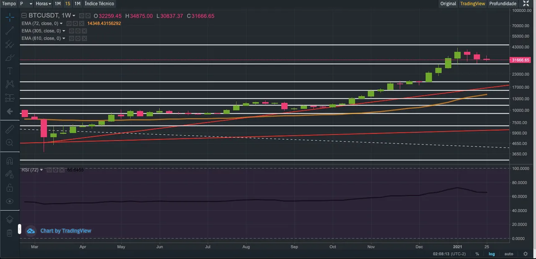Remove the EMA 305 indicator

tap(84, 31)
